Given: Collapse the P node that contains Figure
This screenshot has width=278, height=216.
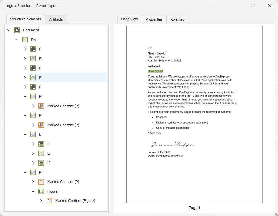Looking at the screenshot, I should [x=25, y=172].
